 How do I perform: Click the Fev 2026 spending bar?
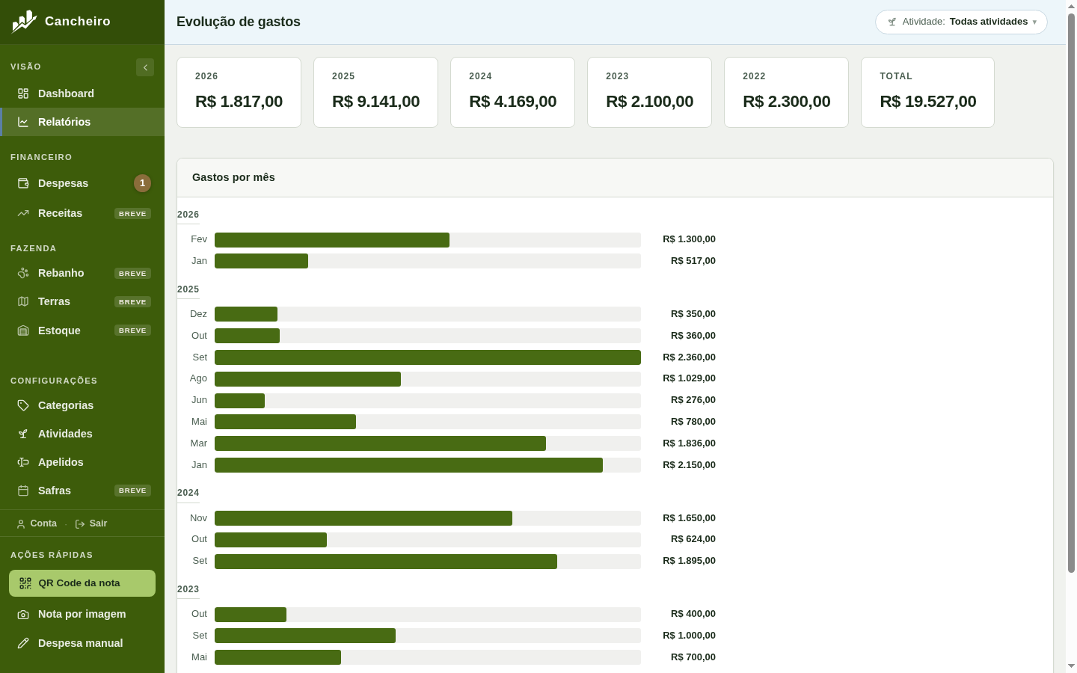[x=332, y=240]
